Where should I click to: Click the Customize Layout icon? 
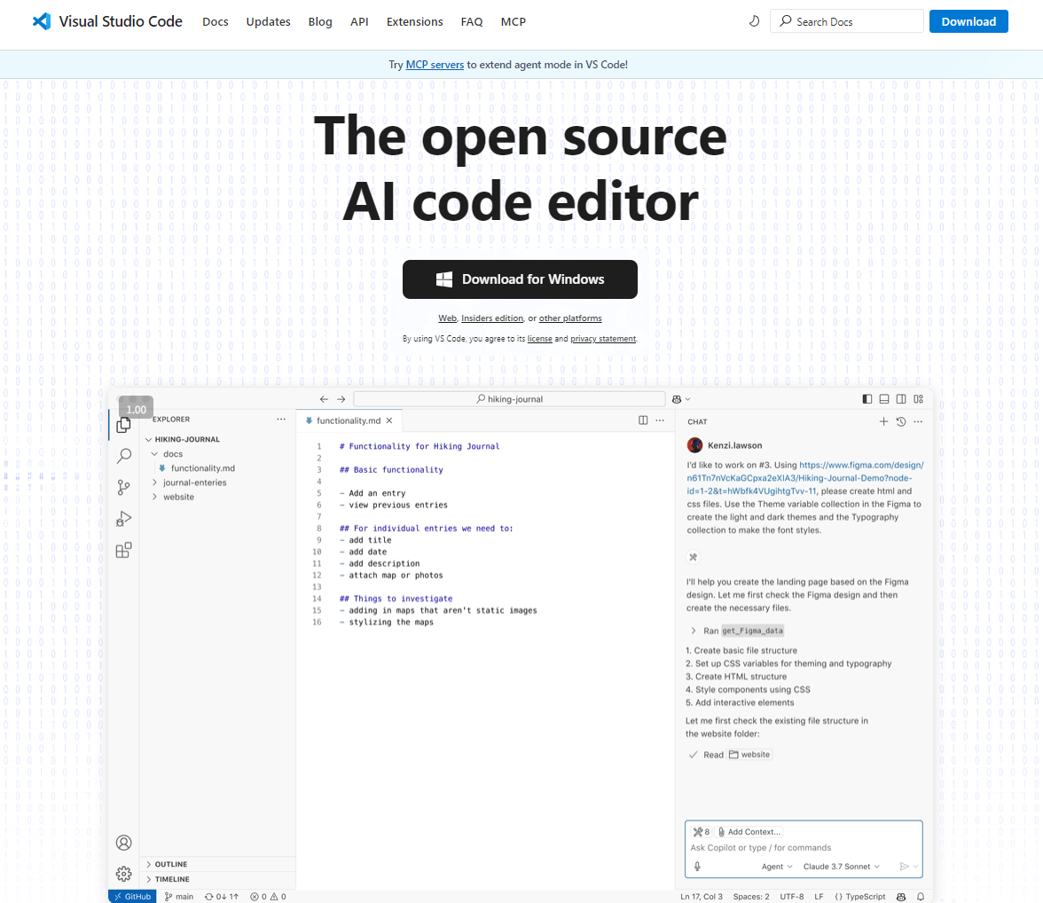click(x=919, y=399)
